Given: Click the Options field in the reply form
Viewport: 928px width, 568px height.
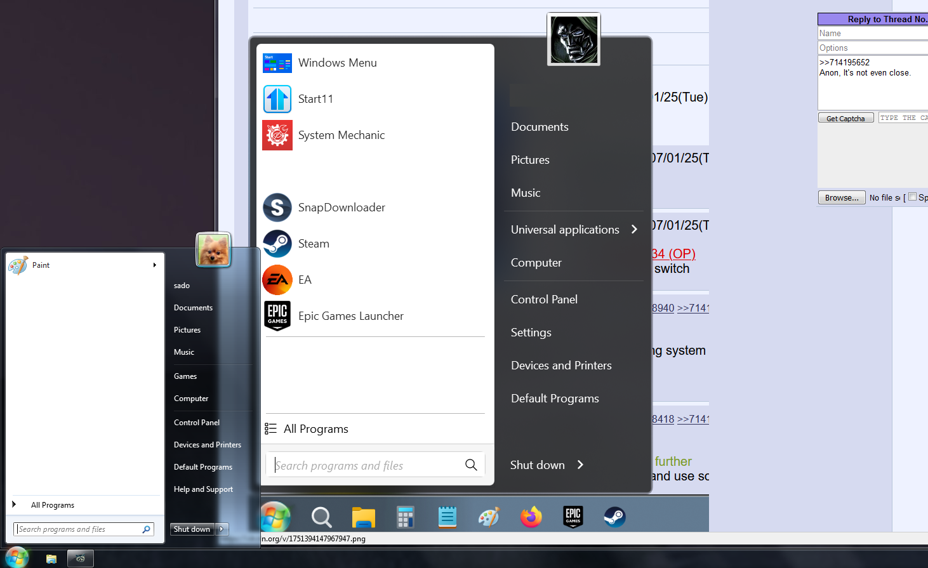Looking at the screenshot, I should (x=873, y=48).
